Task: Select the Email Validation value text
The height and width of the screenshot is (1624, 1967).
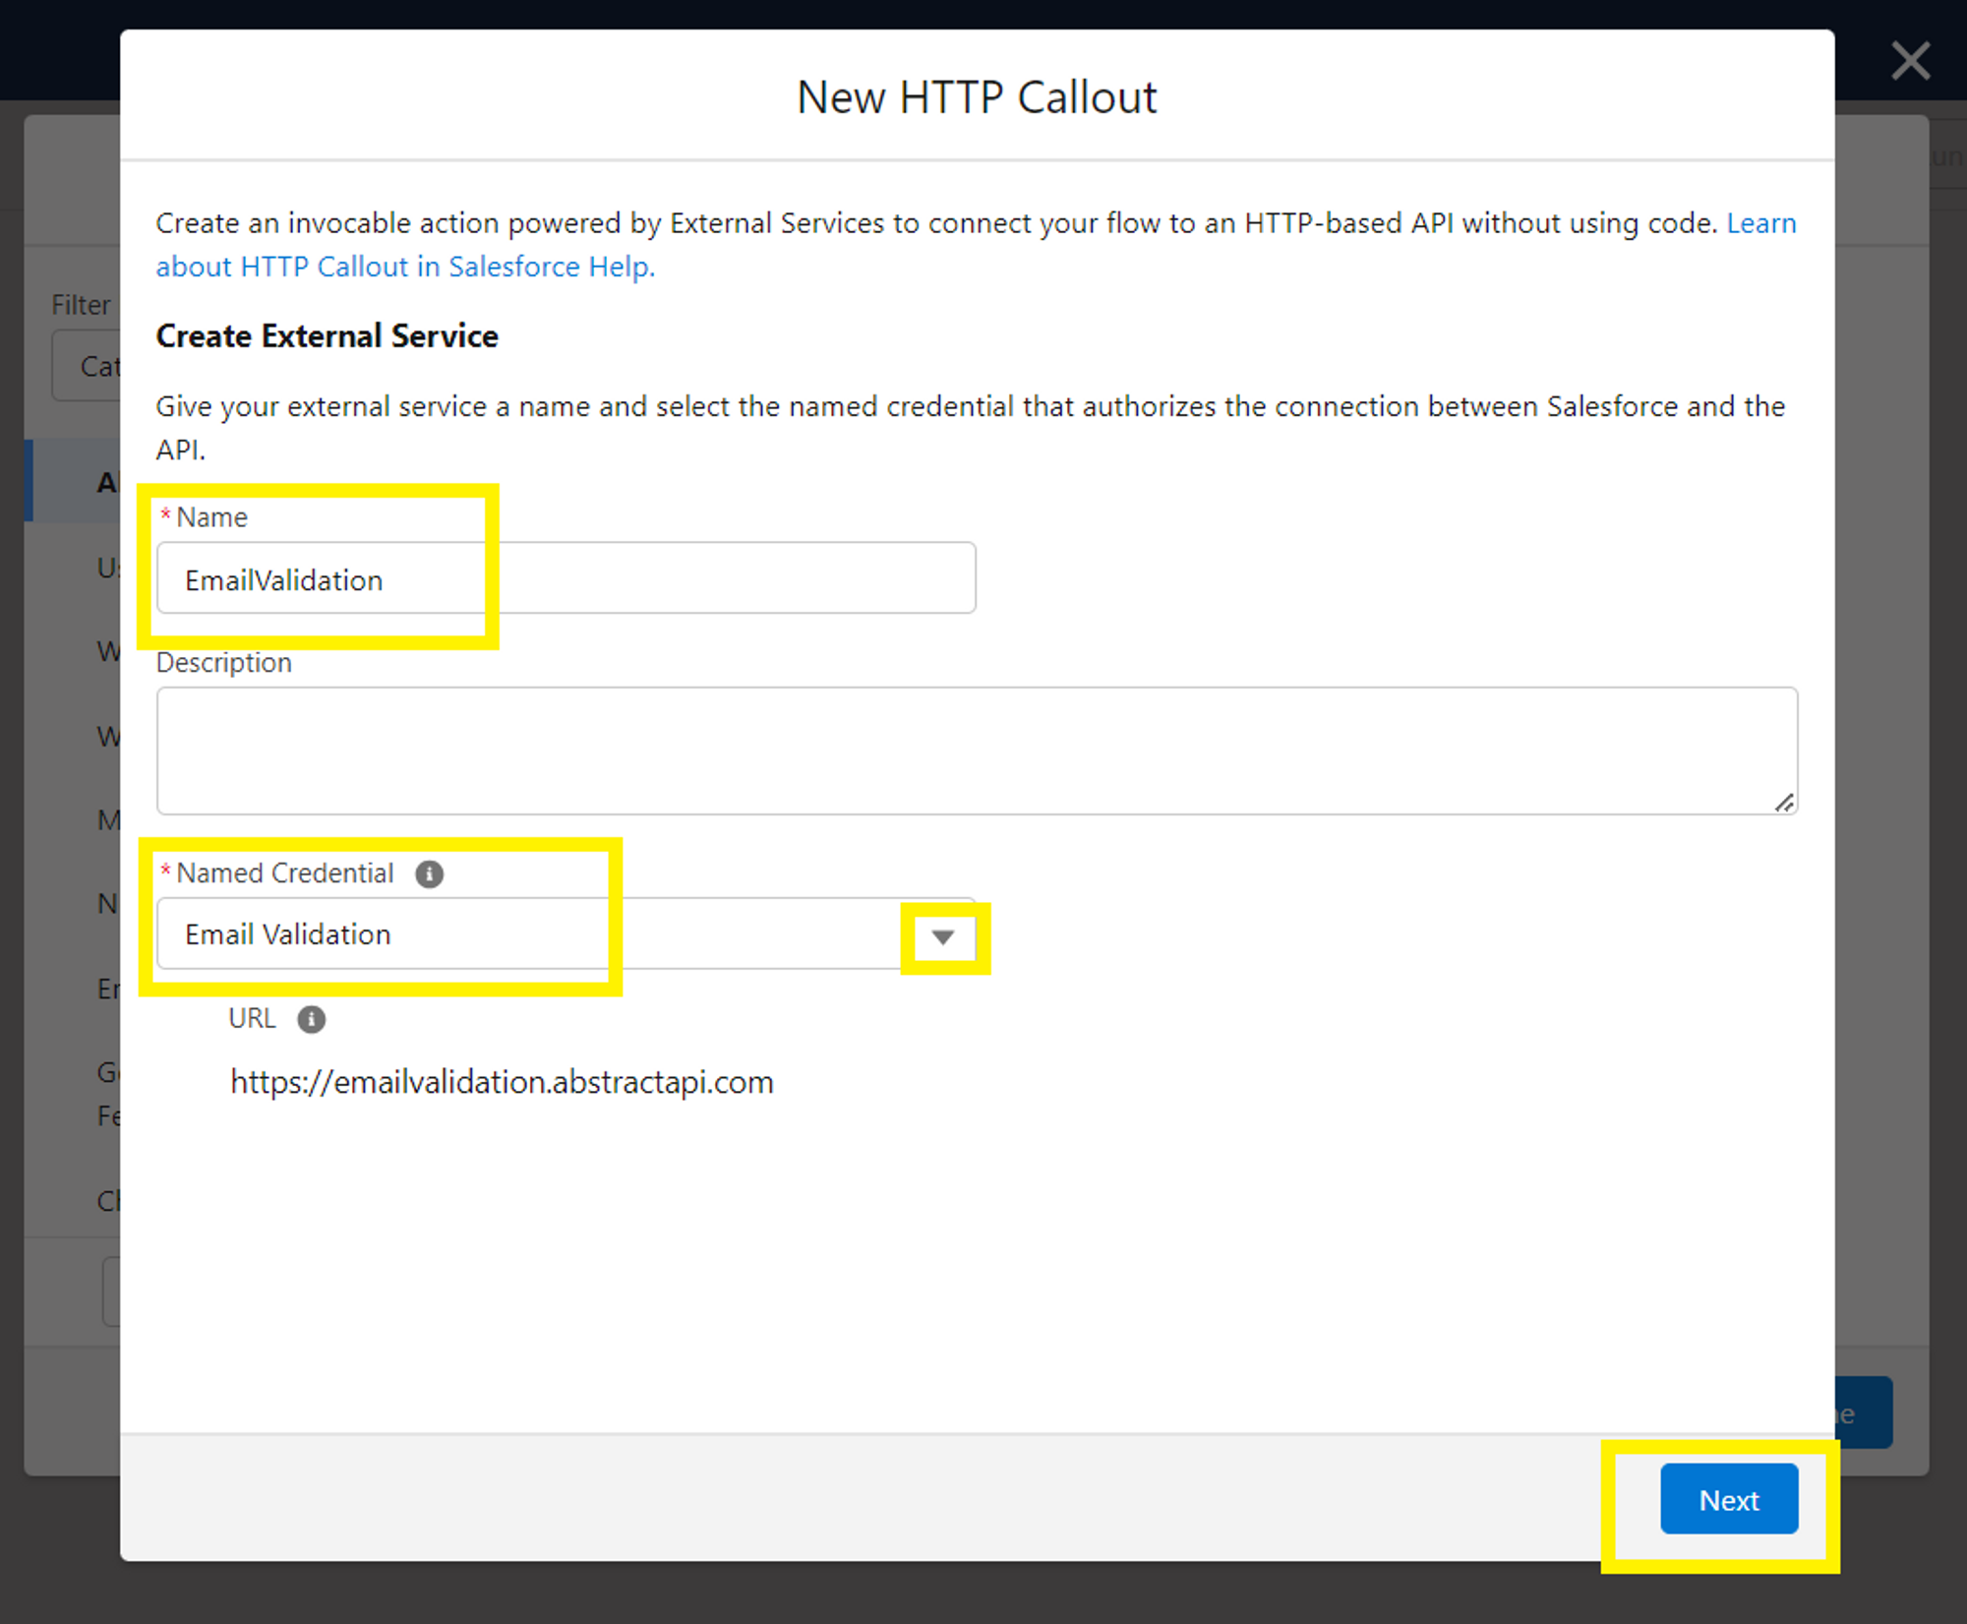Action: coord(286,934)
